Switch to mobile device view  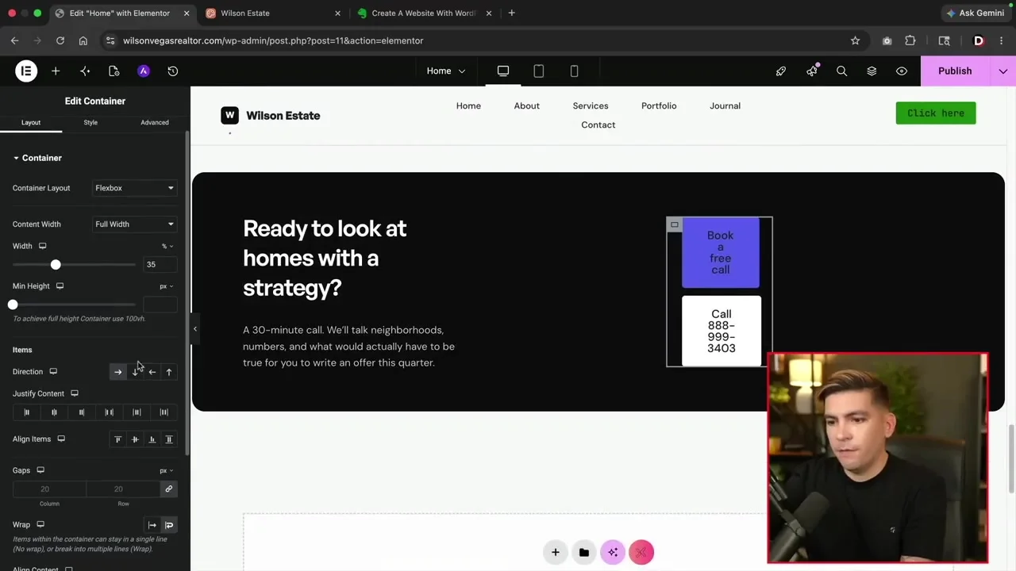click(575, 71)
